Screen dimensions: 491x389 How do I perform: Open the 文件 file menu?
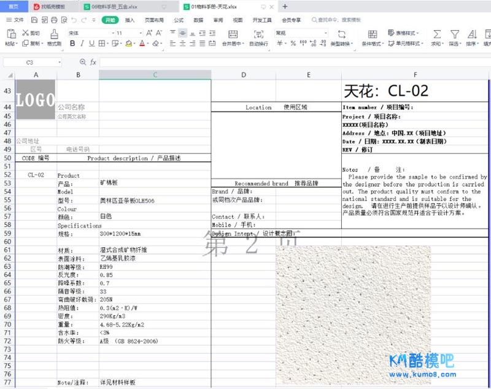(15, 20)
